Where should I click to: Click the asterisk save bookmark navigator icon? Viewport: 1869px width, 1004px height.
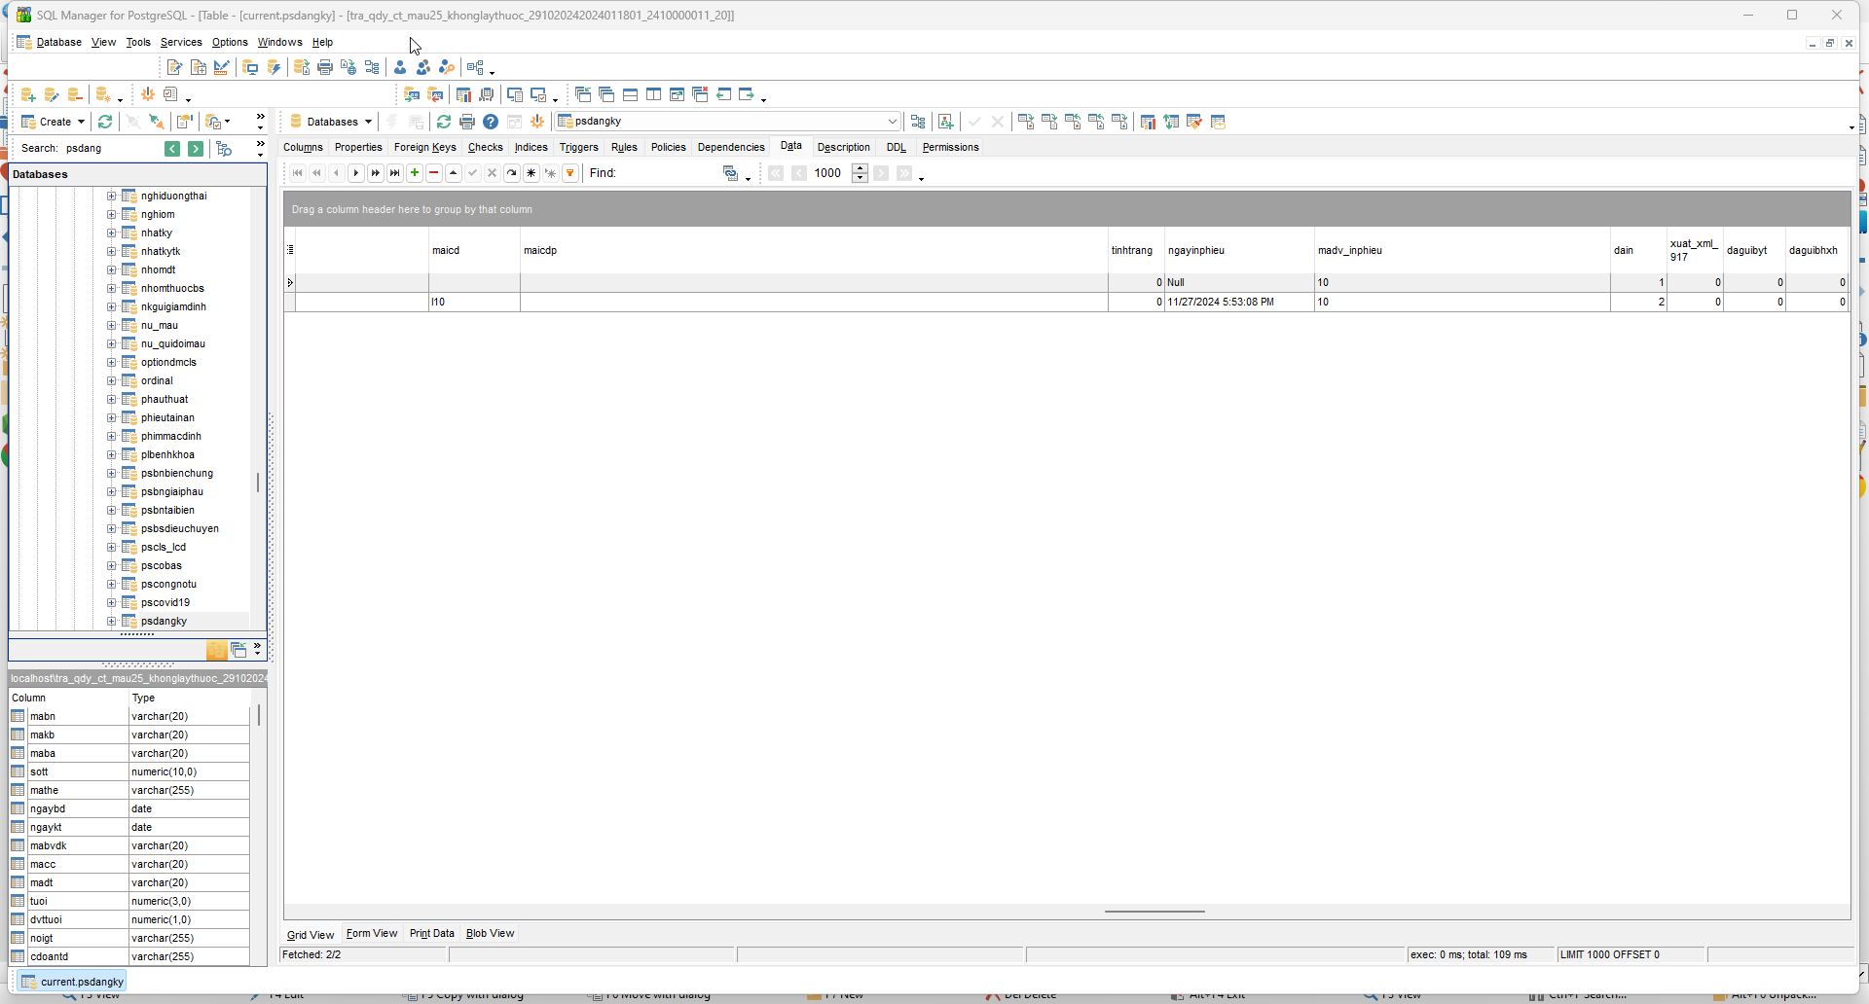[531, 173]
